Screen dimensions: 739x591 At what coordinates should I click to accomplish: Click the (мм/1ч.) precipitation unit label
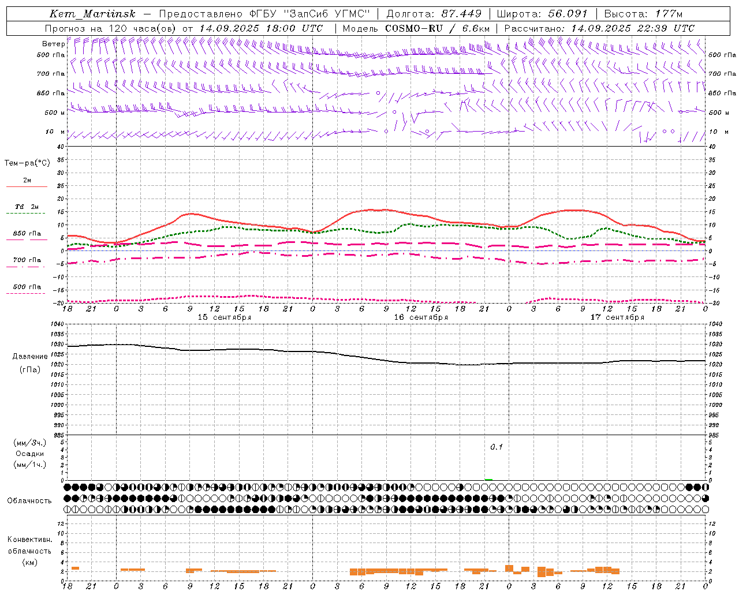click(x=30, y=465)
